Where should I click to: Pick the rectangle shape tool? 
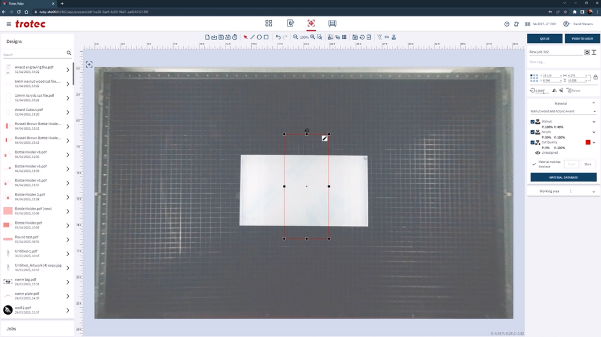point(266,37)
